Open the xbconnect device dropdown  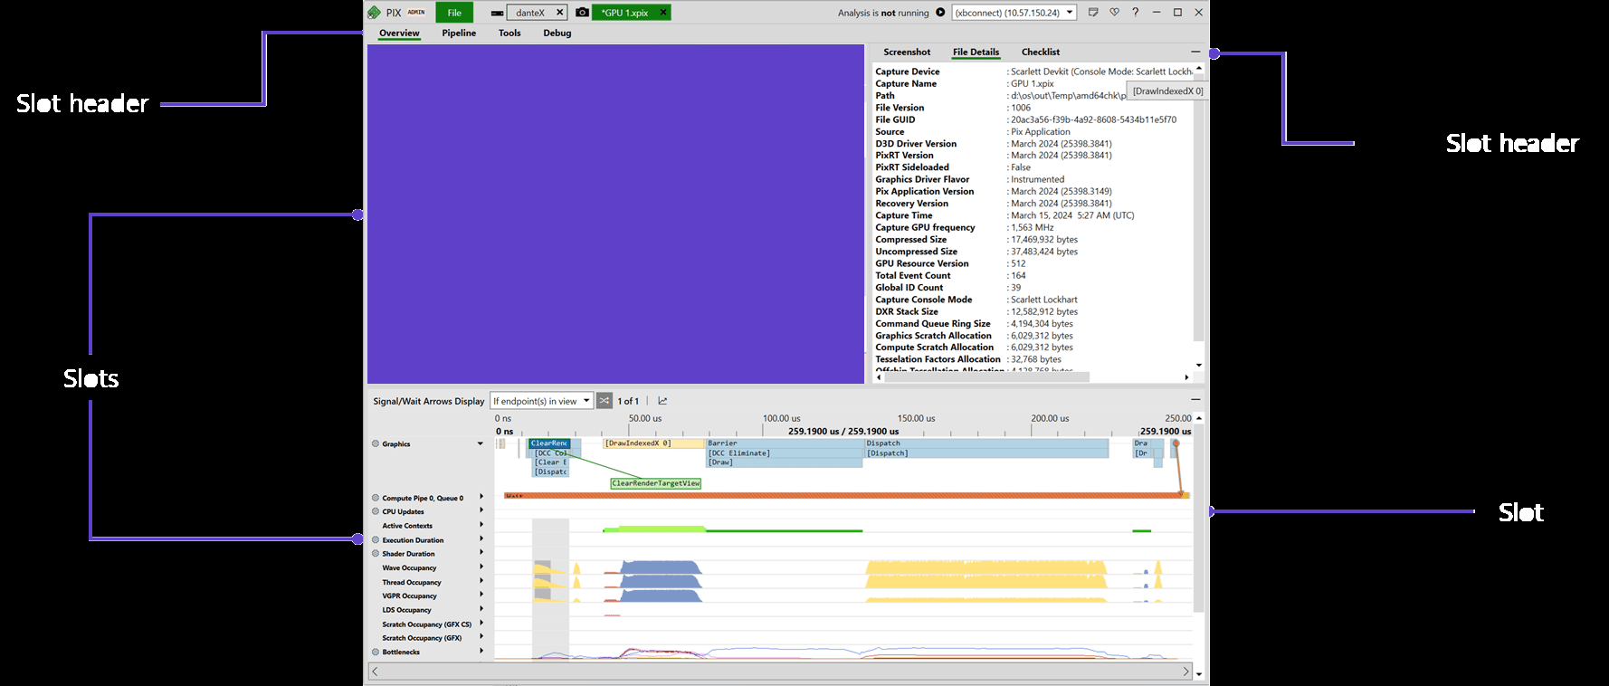pos(1014,13)
